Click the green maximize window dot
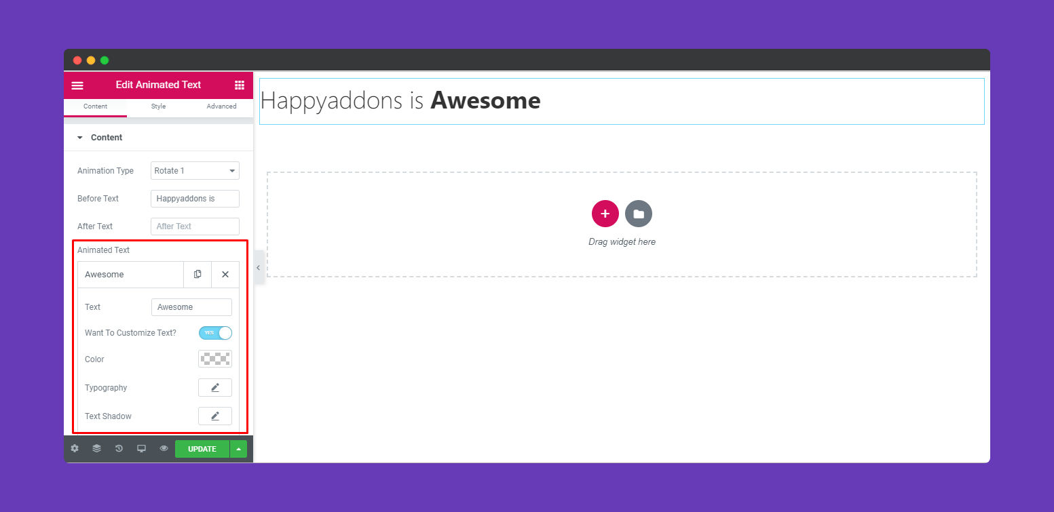The height and width of the screenshot is (512, 1054). (x=105, y=60)
